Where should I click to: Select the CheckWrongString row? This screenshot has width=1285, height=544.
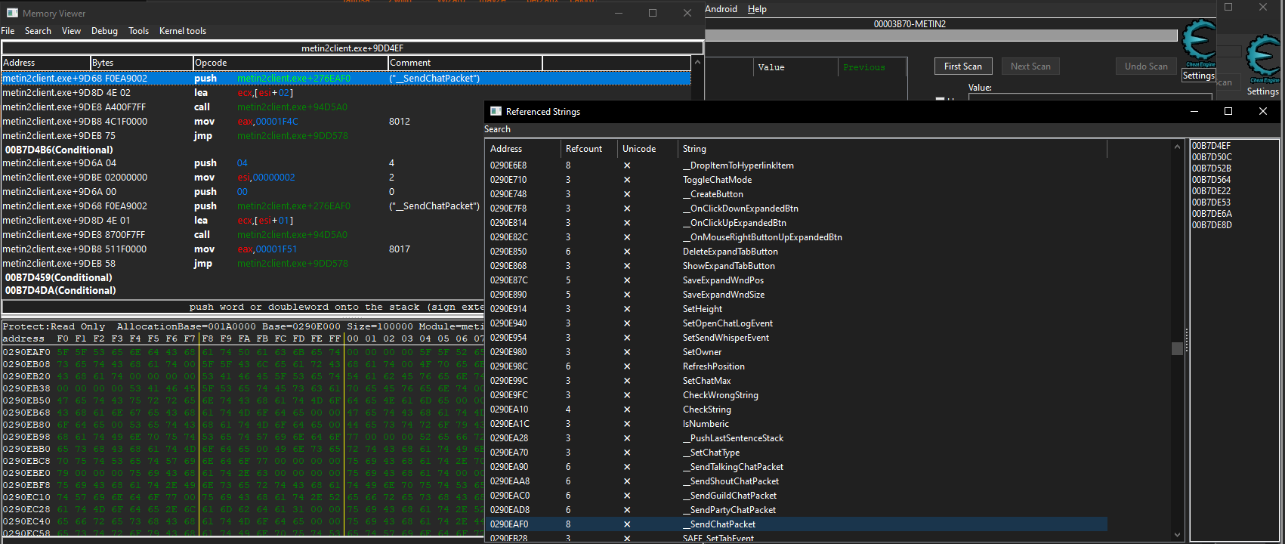[796, 395]
